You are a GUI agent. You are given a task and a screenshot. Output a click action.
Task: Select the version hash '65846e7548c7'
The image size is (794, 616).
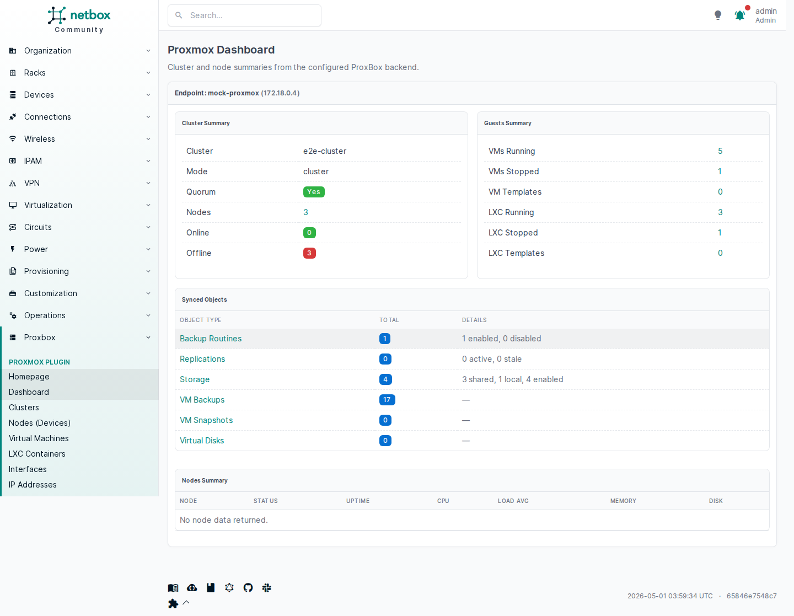tap(752, 596)
